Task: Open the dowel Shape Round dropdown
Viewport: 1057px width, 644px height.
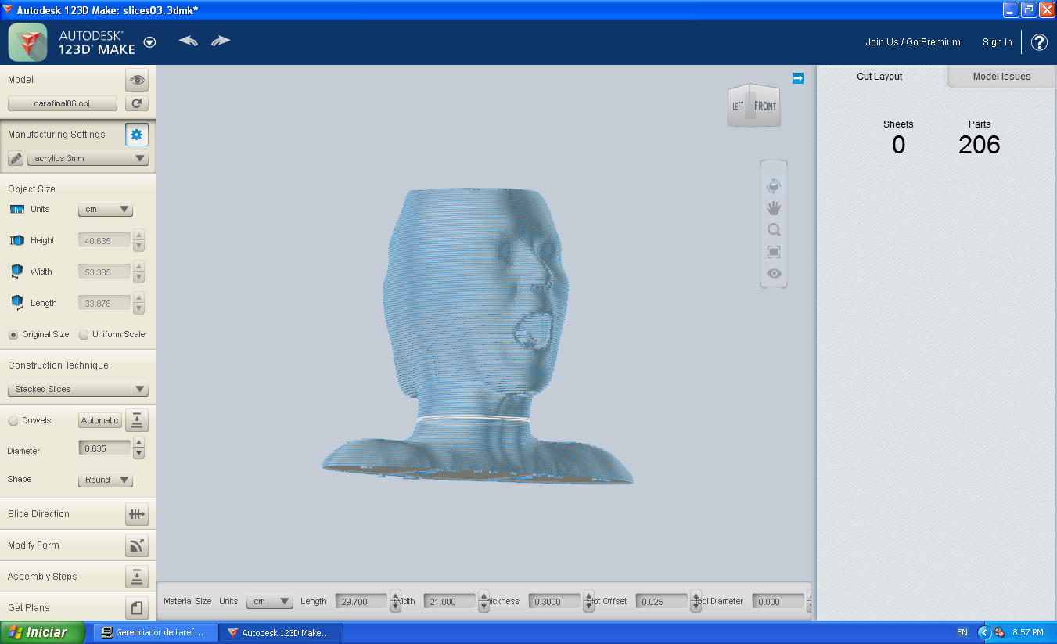Action: (x=106, y=480)
